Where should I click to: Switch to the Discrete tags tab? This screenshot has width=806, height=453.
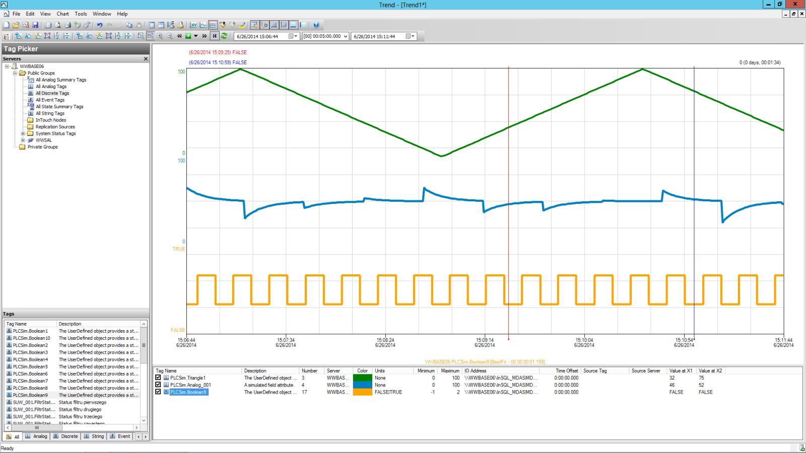pos(66,436)
